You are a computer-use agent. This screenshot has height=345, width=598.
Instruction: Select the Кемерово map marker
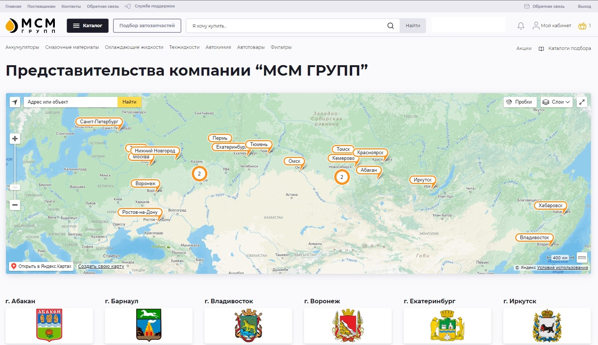(x=343, y=158)
